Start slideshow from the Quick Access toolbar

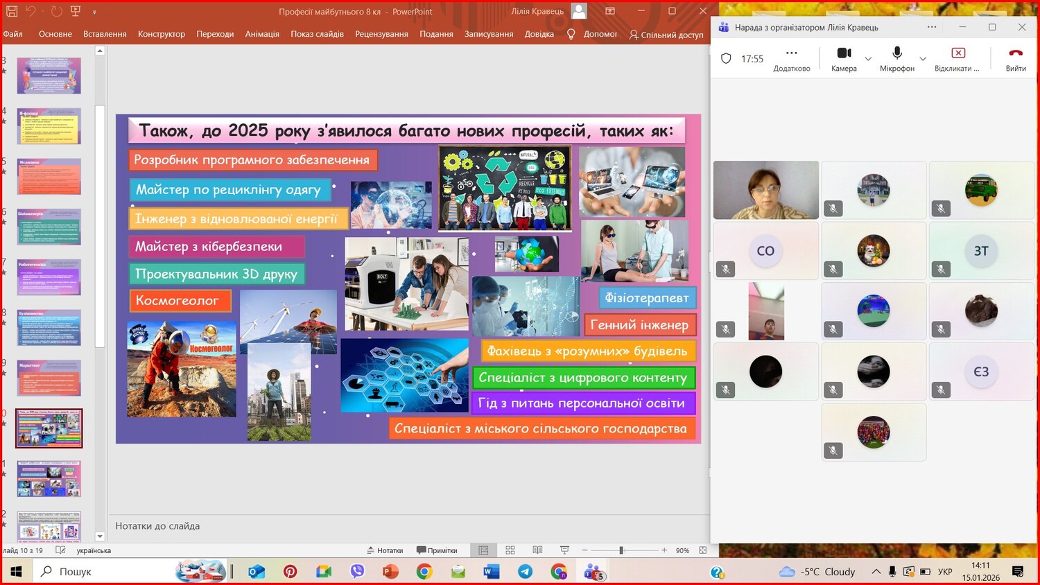[76, 11]
